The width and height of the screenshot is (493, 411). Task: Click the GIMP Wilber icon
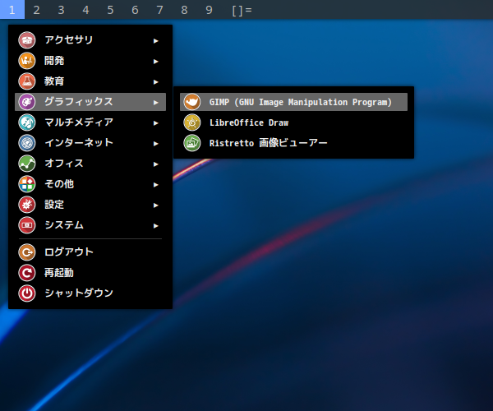coord(192,102)
